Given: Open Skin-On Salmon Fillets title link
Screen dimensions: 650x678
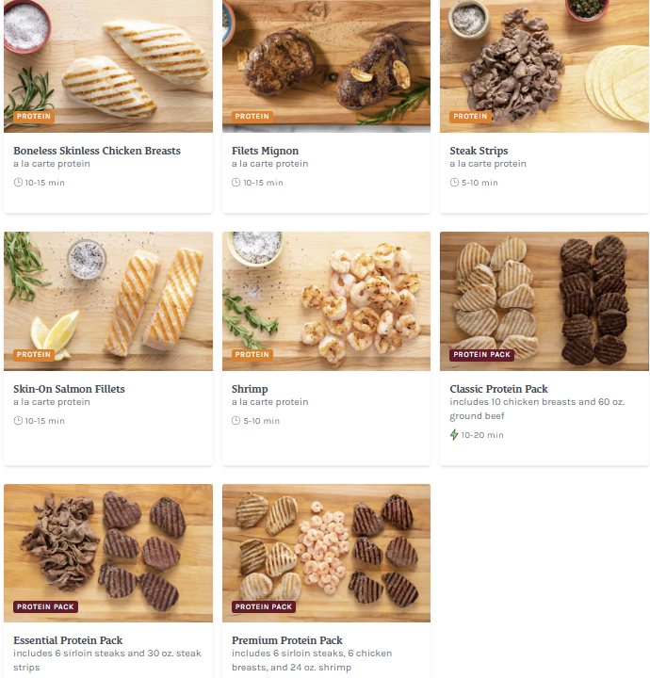Looking at the screenshot, I should (x=69, y=389).
